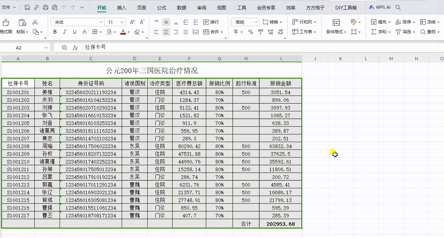This screenshot has height=238, width=444.
Task: Click the Freeze panes (冻结) button
Action: coord(430,22)
